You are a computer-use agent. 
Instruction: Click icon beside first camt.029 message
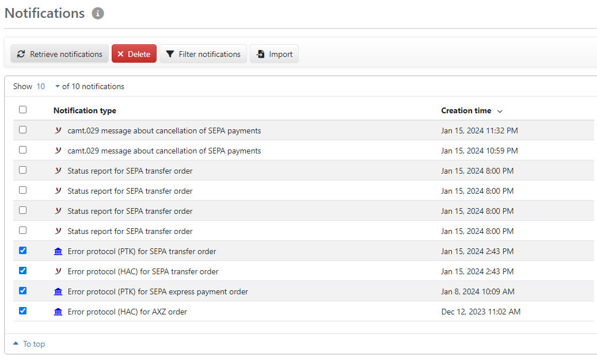coord(58,130)
